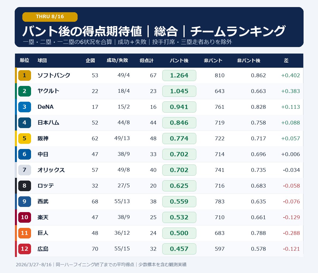Screen dimensions: 318x273
Task: Click the 差 column header
Action: click(286, 60)
